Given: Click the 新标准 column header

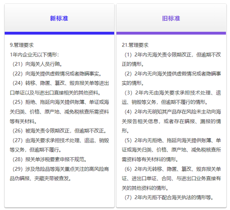Looking at the screenshot, I should pos(59,19).
